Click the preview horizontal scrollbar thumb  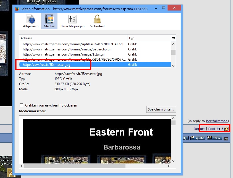75,166
